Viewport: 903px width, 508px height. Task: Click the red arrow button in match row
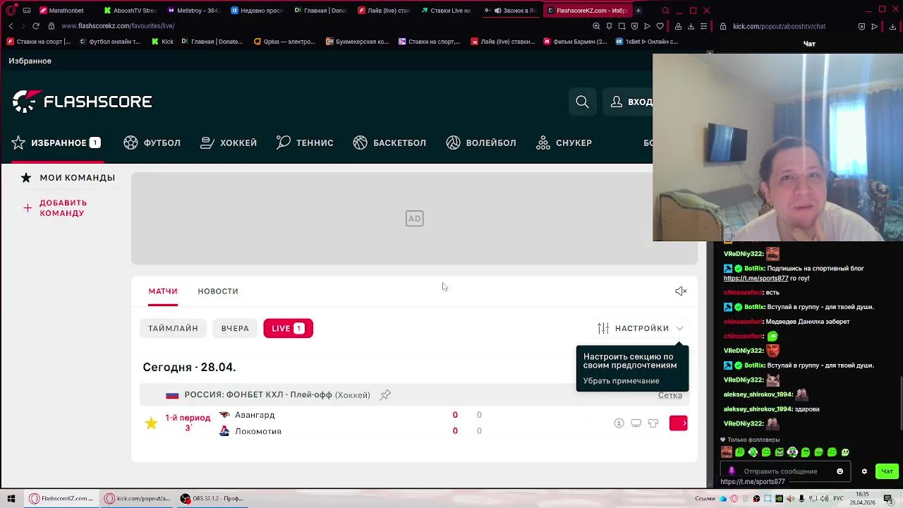679,423
